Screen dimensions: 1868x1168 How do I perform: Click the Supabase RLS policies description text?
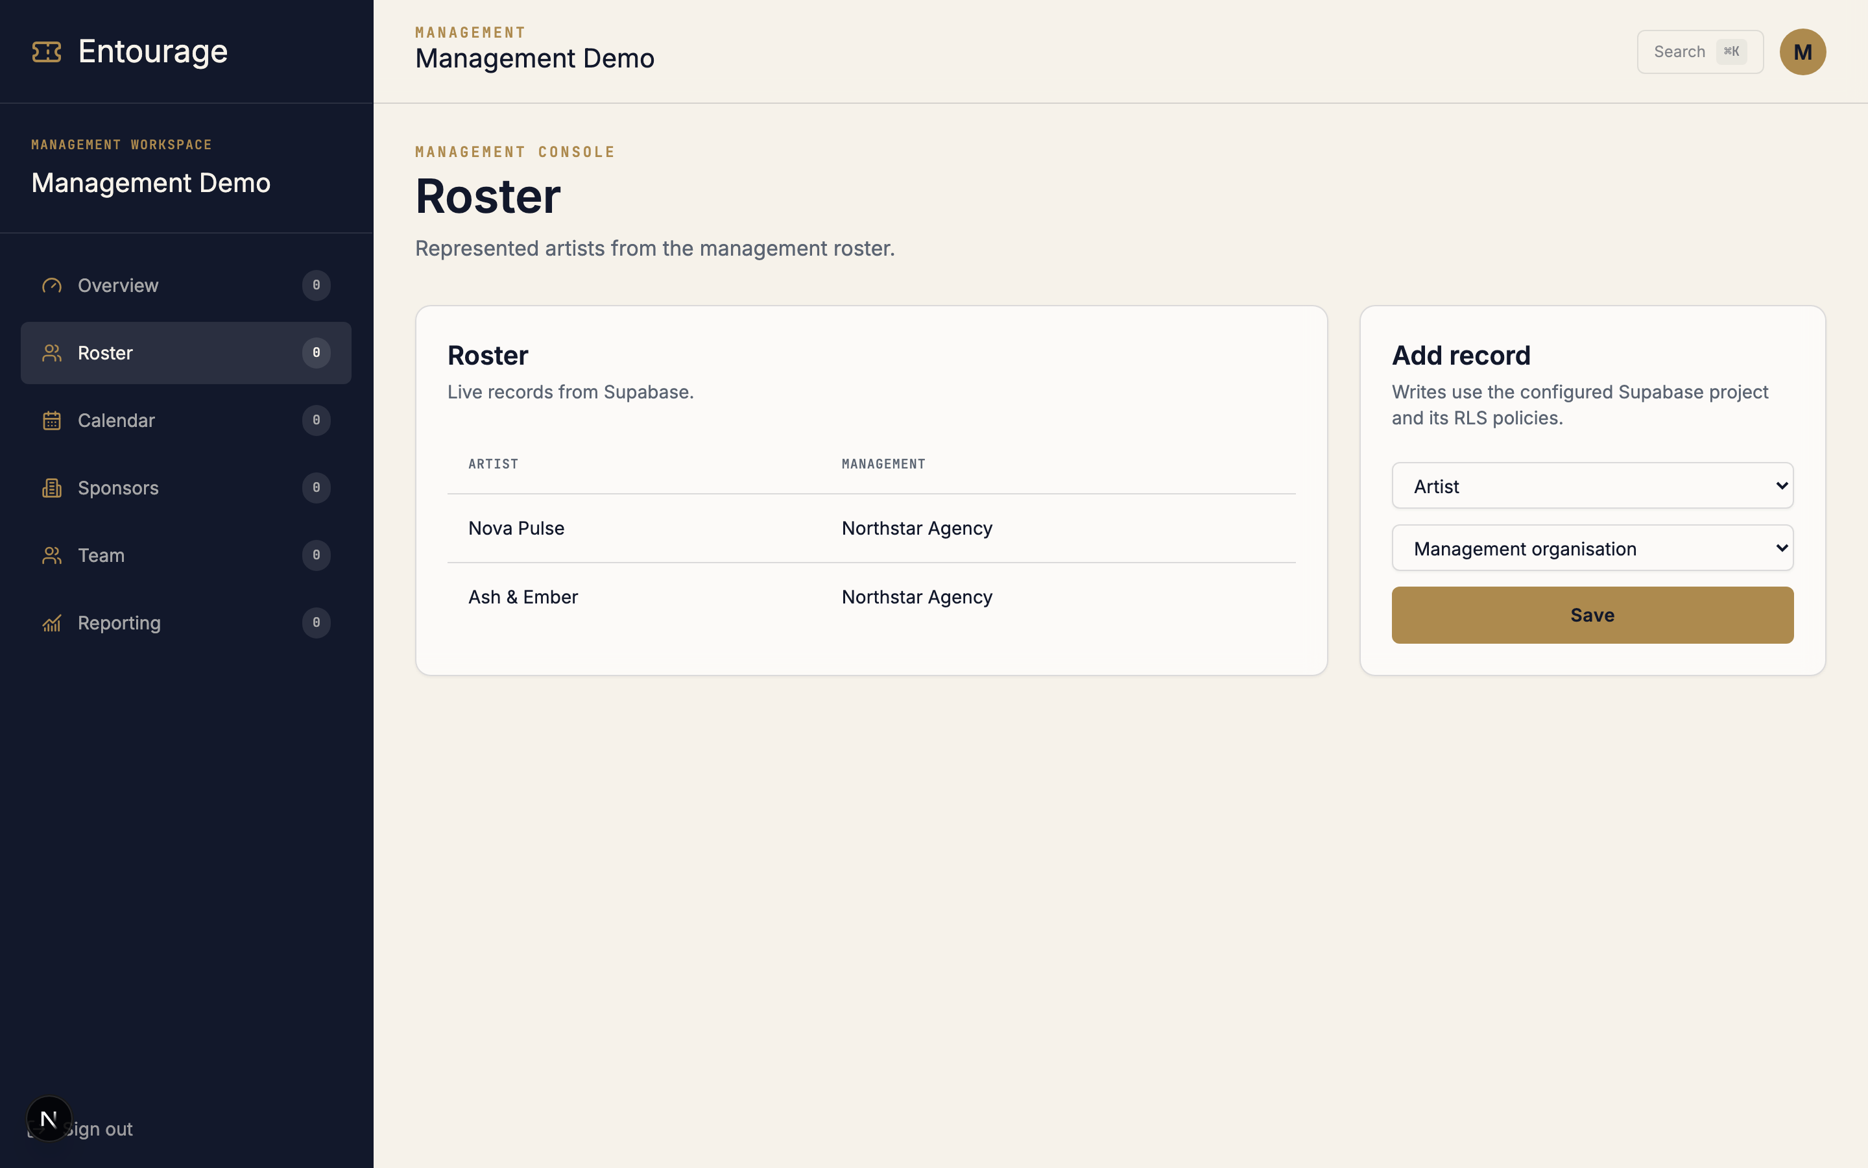pyautogui.click(x=1579, y=405)
